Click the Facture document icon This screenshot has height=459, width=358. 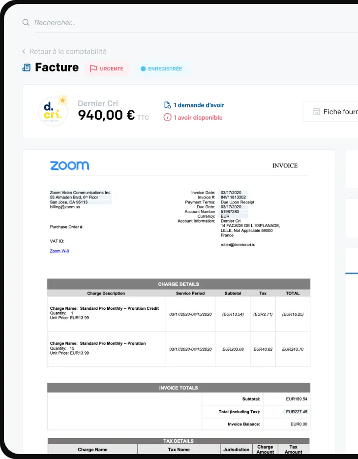click(27, 67)
